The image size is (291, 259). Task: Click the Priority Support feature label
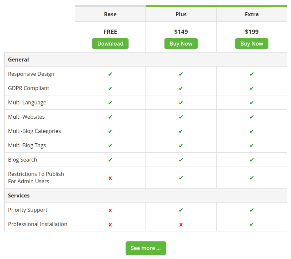[28, 210]
